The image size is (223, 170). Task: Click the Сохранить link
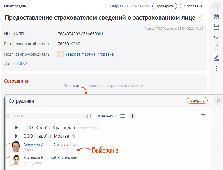click(140, 6)
